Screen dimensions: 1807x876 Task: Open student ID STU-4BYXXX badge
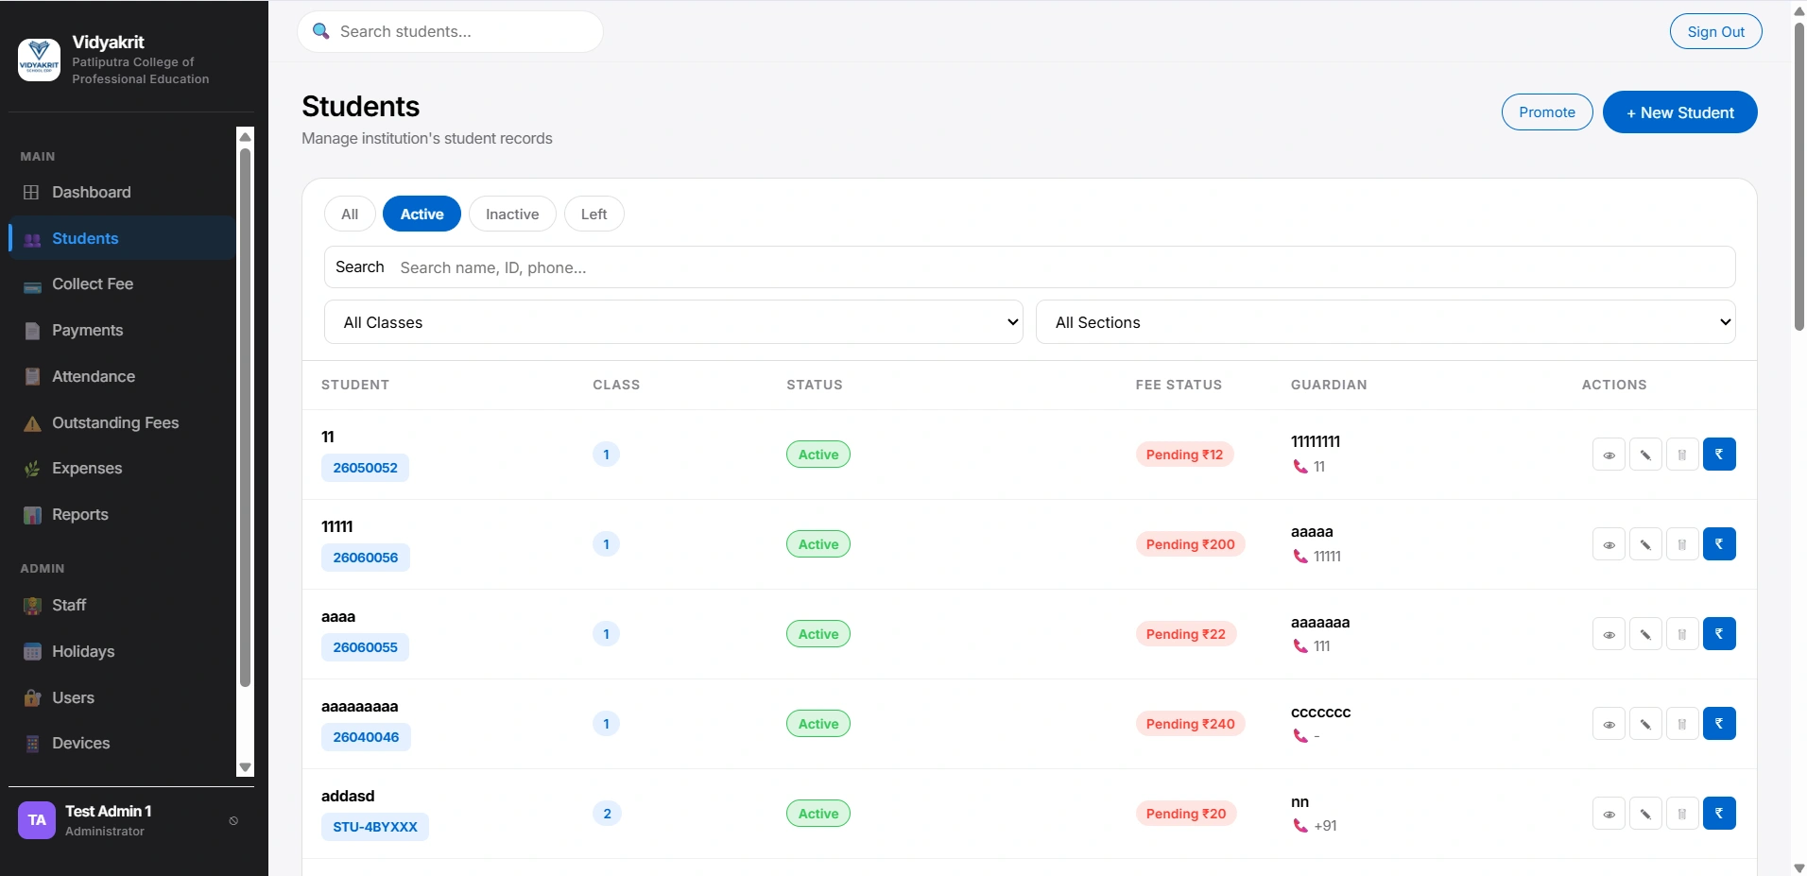point(375,827)
